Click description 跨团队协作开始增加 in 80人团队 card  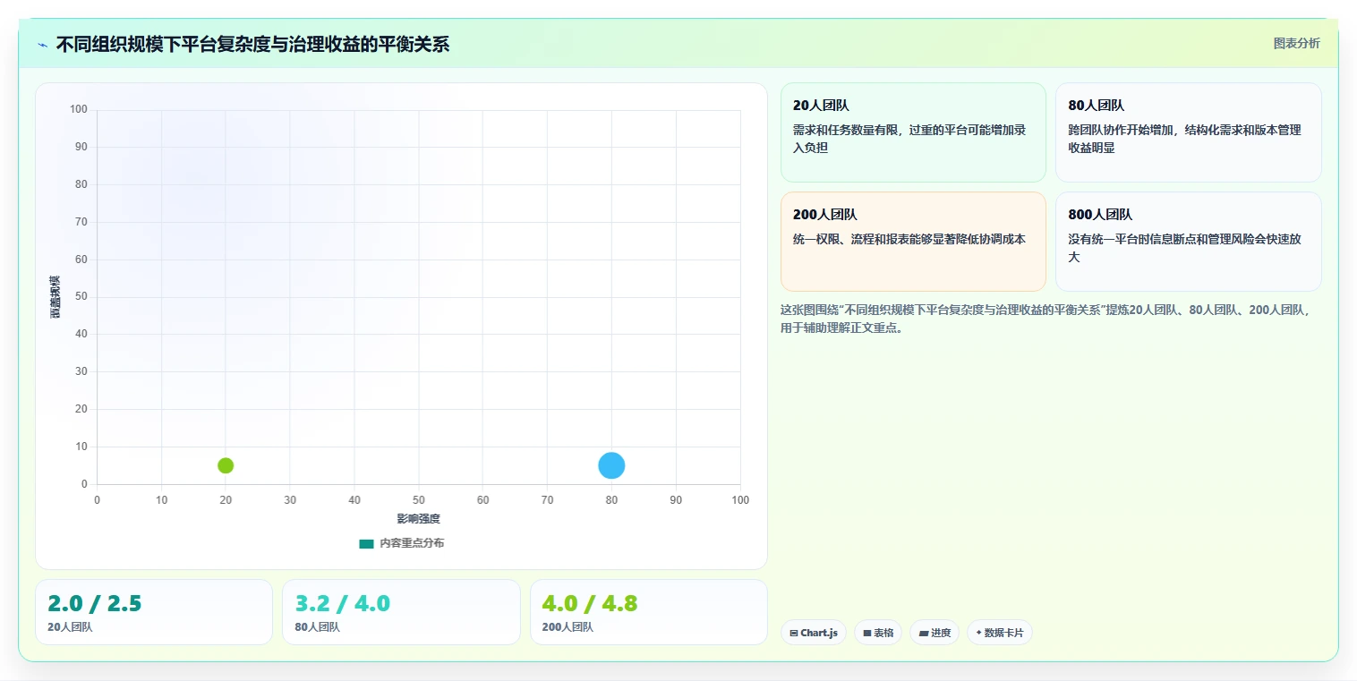pyautogui.click(x=1185, y=139)
